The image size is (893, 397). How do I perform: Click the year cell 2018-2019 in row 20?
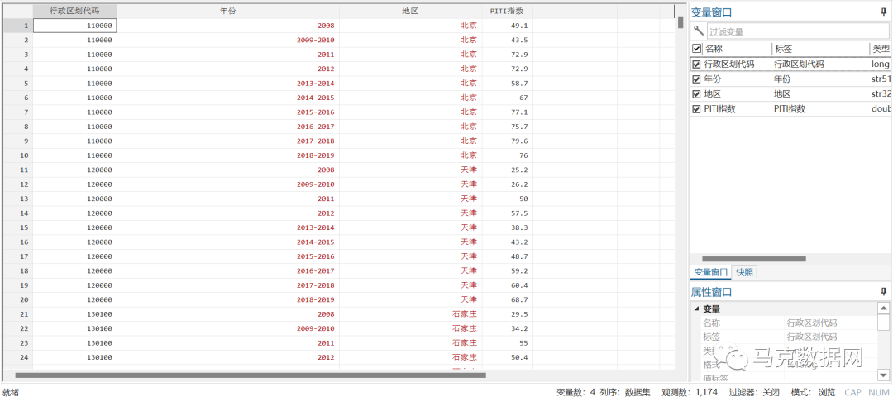click(x=228, y=299)
